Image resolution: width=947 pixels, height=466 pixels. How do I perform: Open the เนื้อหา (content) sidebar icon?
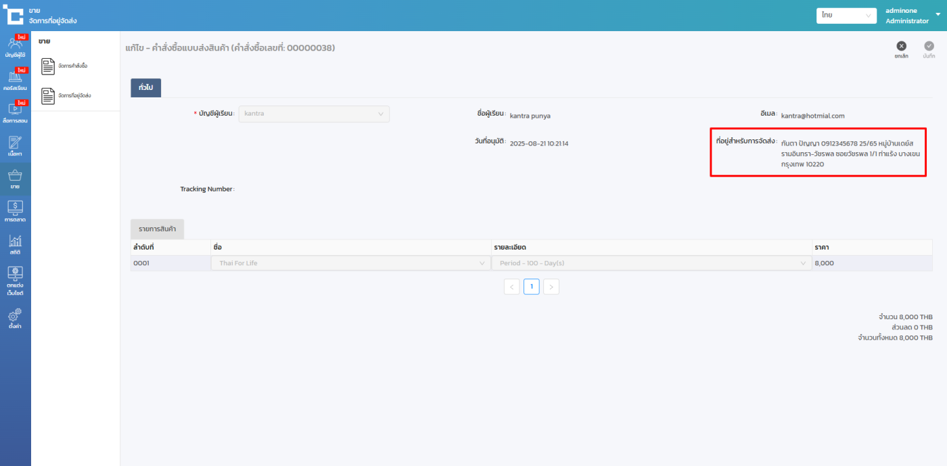point(15,145)
